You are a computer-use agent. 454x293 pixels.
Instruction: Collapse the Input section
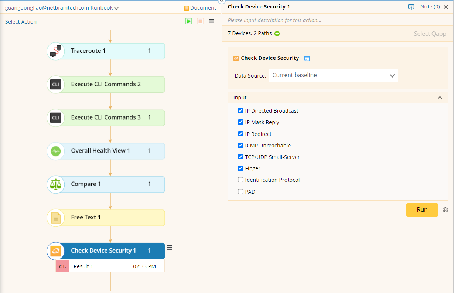click(x=440, y=98)
